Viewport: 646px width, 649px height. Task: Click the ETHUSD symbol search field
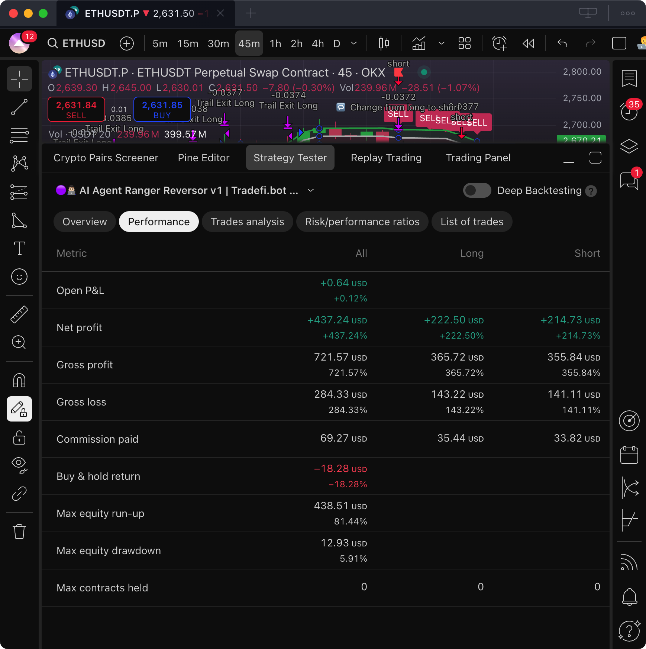coord(77,43)
